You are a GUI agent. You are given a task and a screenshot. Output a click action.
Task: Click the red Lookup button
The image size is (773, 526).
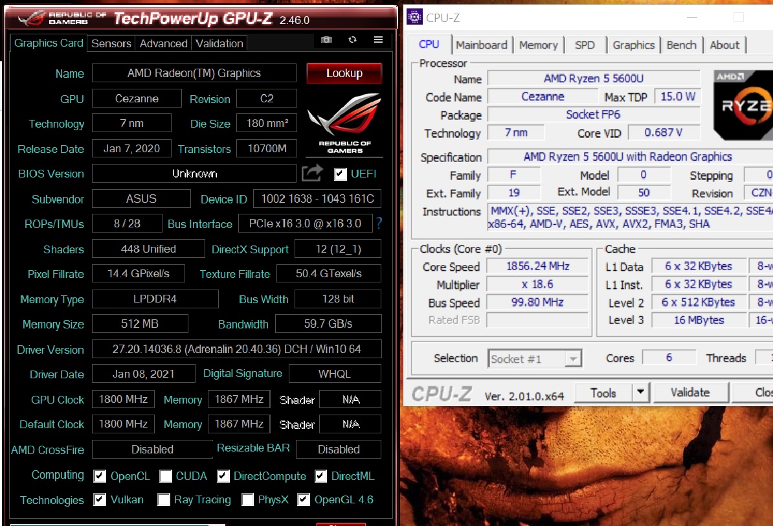click(344, 73)
